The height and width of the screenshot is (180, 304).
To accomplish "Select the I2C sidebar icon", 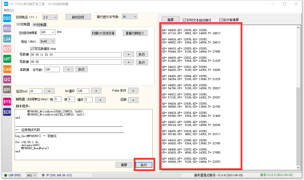I will pyautogui.click(x=7, y=80).
